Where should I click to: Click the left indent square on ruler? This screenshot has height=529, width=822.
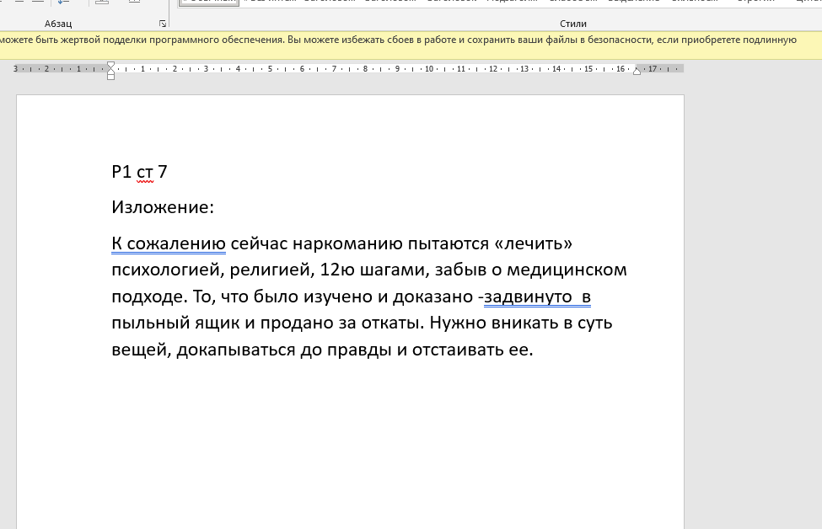point(110,77)
